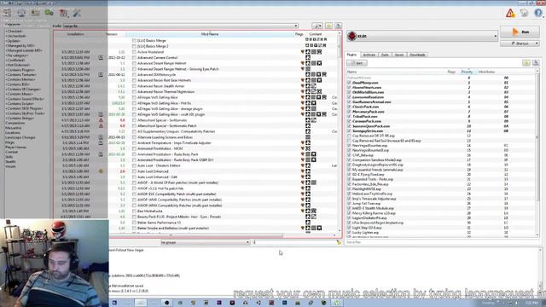Enable the Advanced Camera Control mod checkbox
The width and height of the screenshot is (546, 307).
tap(134, 57)
